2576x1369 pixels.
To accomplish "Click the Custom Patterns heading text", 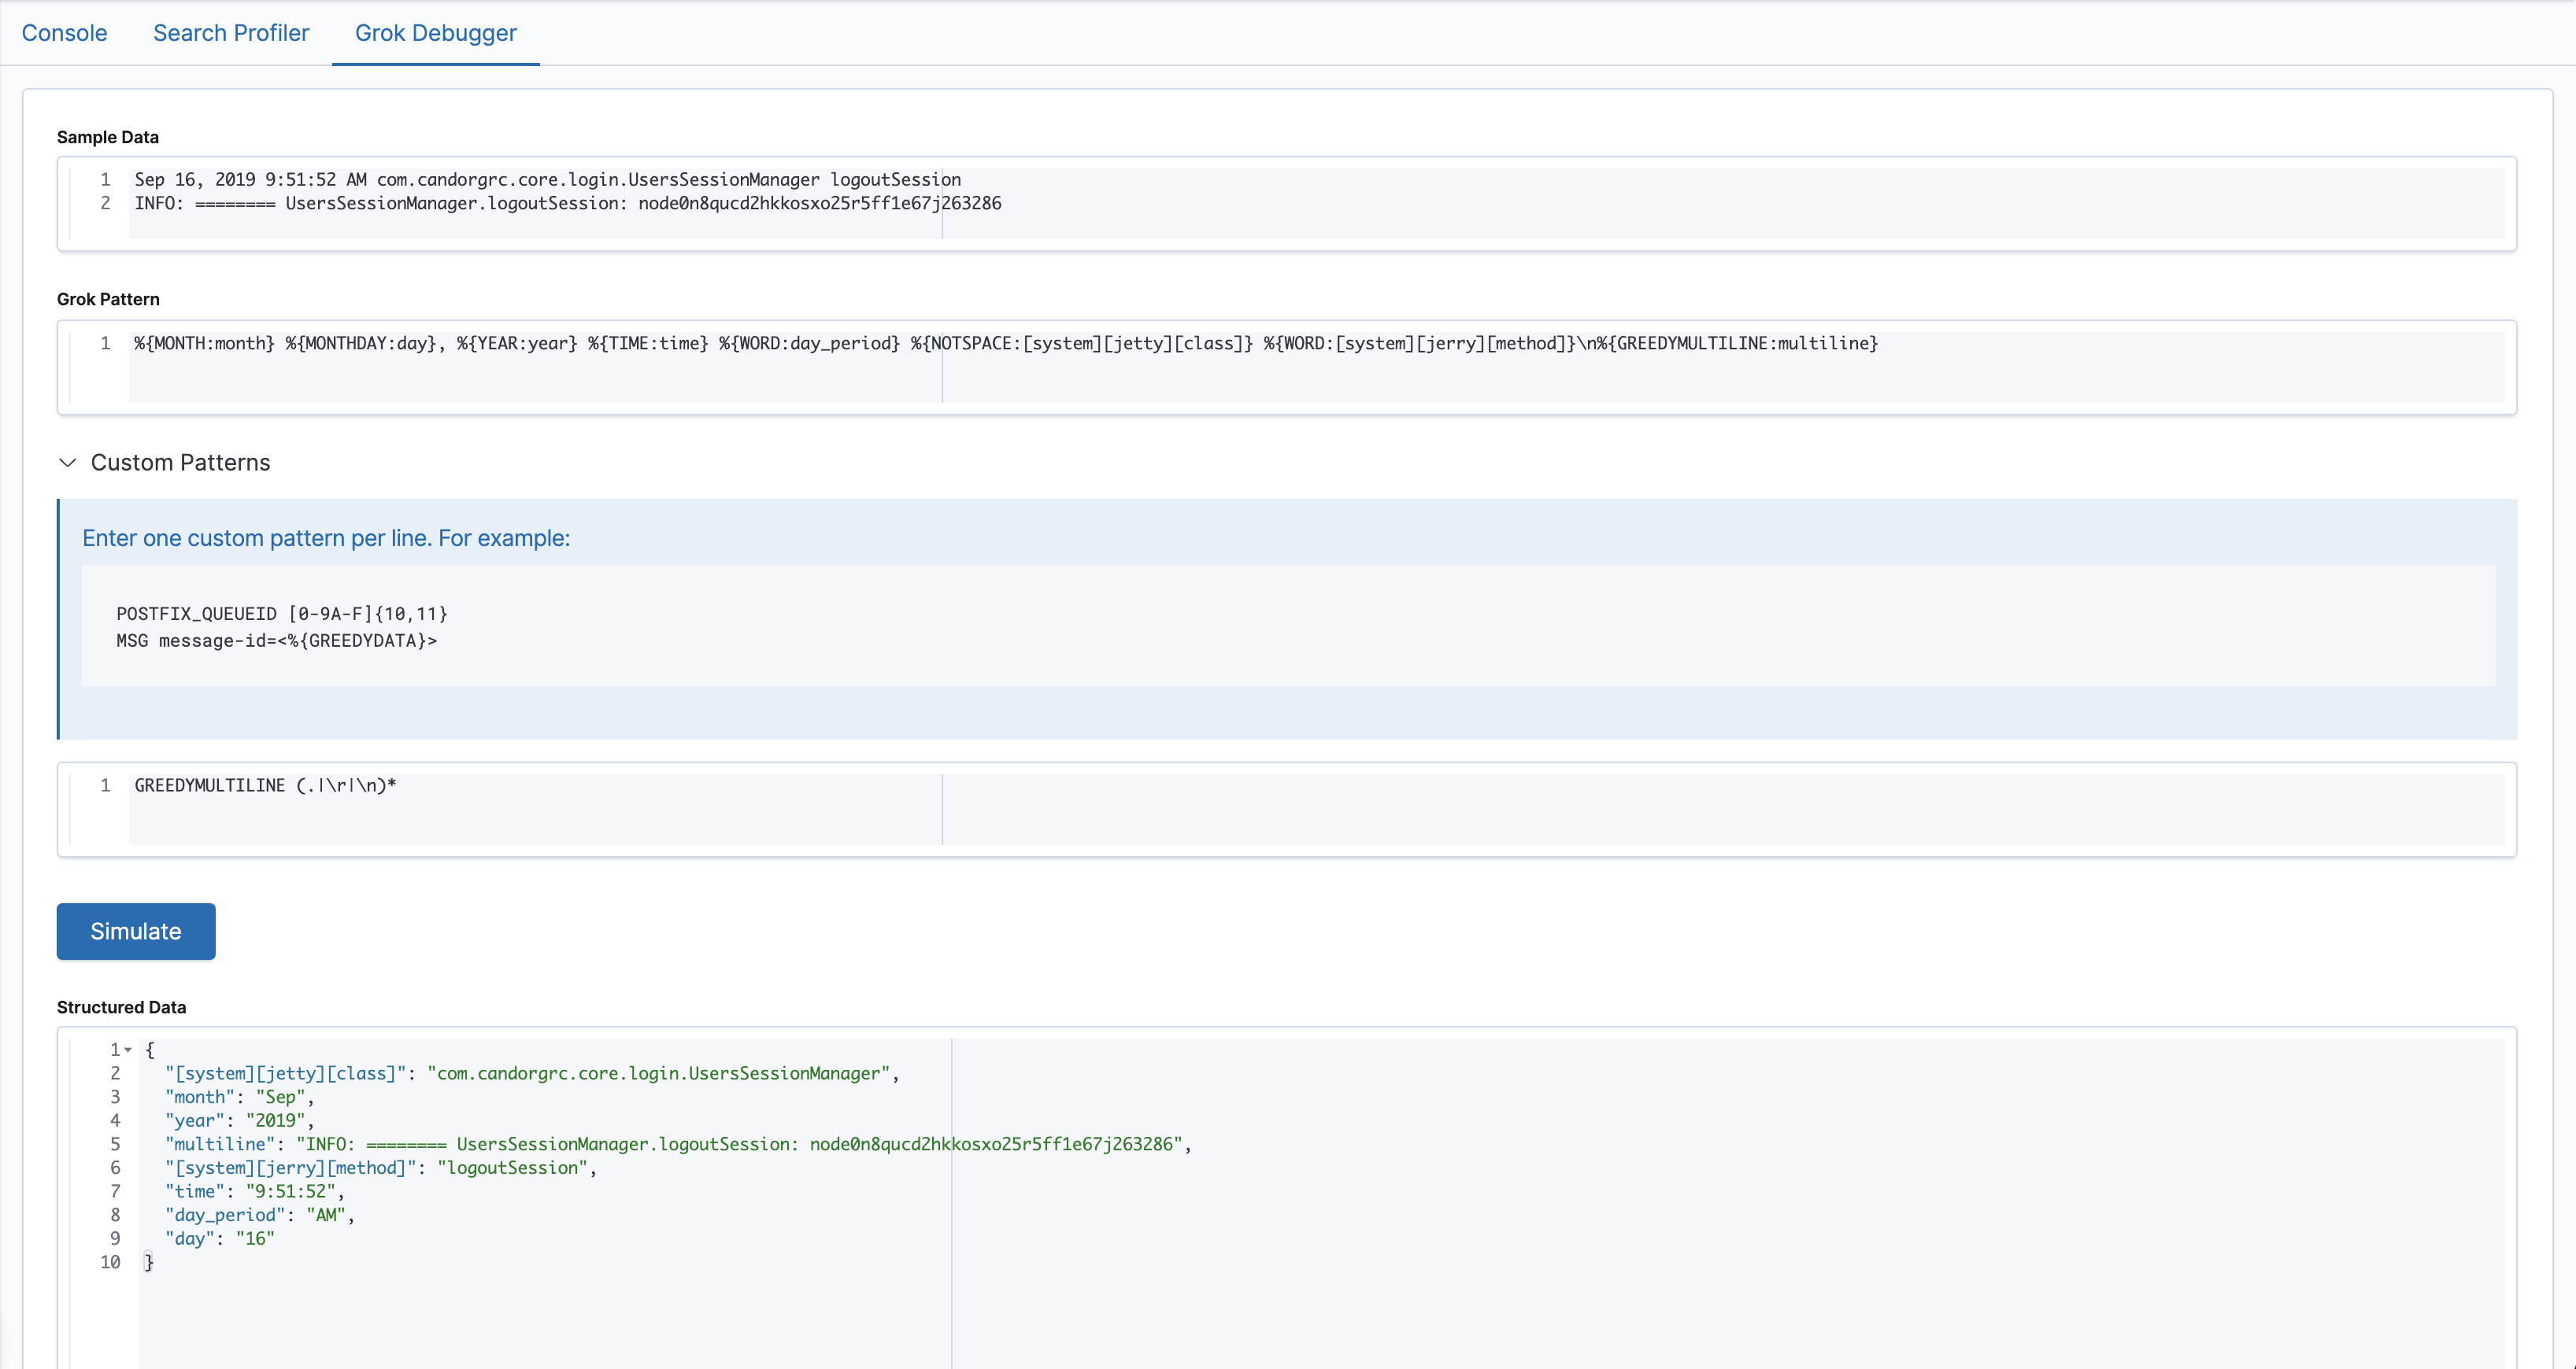I will point(180,463).
